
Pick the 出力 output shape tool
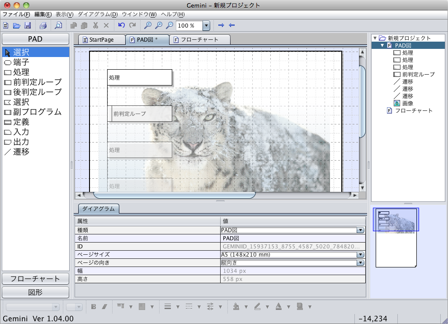pyautogui.click(x=36, y=142)
